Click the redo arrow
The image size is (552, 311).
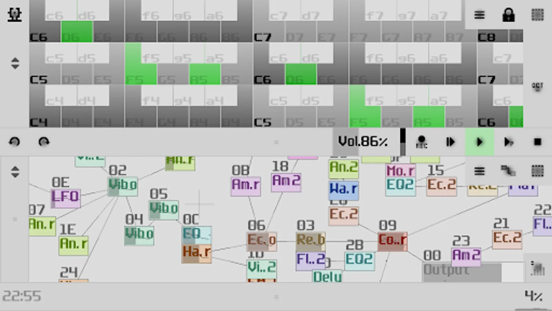pos(44,142)
